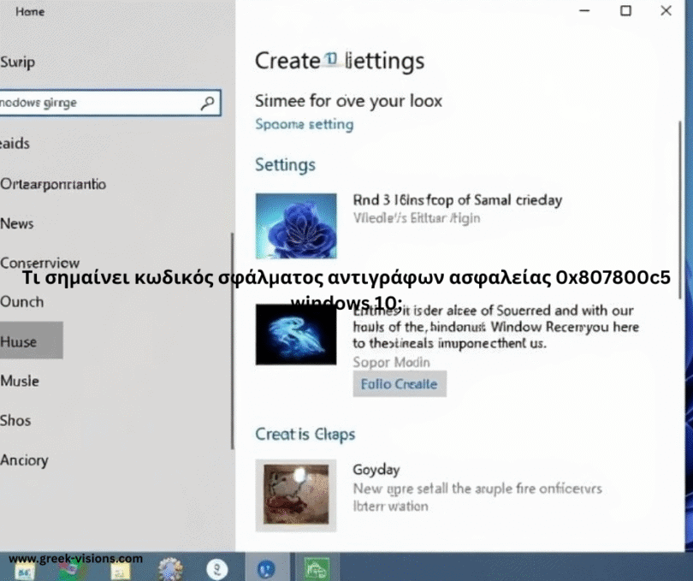Select the highlighted 'Huse' sidebar item
The width and height of the screenshot is (693, 581).
(32, 341)
